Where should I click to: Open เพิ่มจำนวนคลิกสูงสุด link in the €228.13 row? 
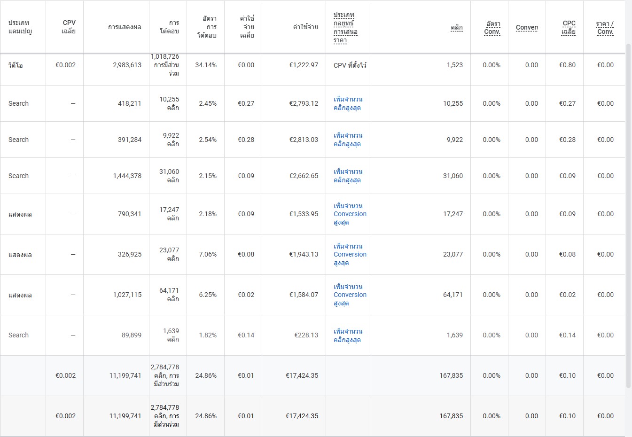pos(348,335)
